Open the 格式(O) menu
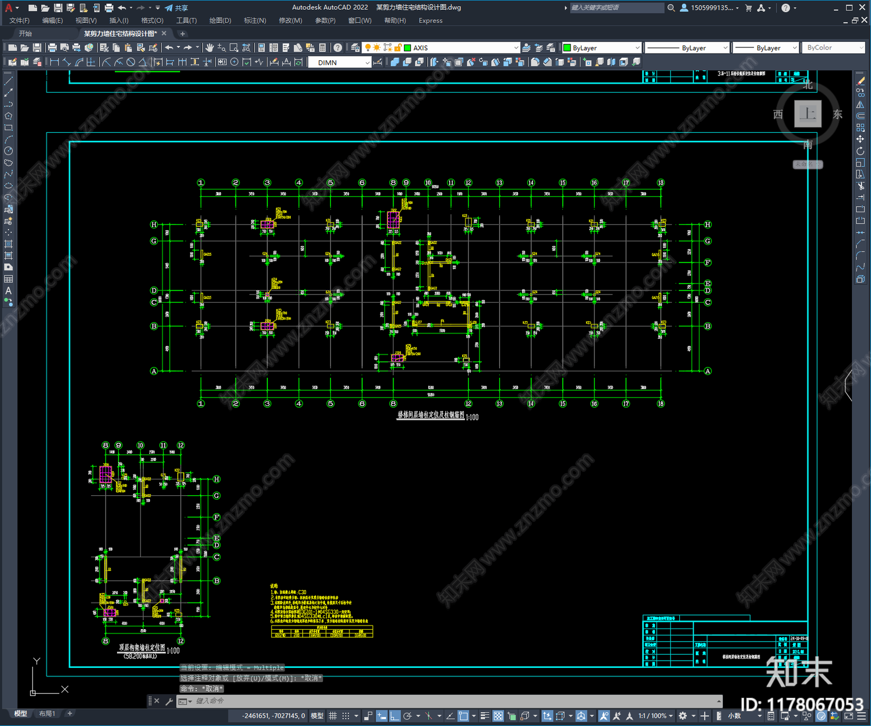Viewport: 871px width, 726px height. 152,21
